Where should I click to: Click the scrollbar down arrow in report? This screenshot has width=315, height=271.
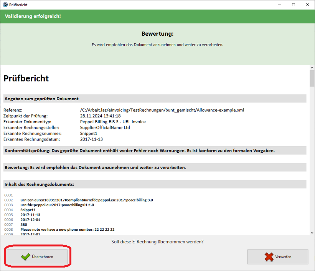[312, 232]
